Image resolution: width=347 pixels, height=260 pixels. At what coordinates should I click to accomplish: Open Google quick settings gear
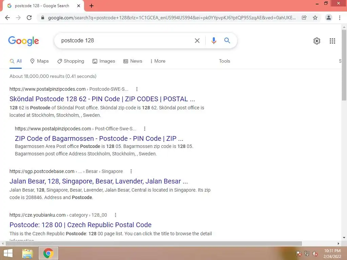[317, 41]
